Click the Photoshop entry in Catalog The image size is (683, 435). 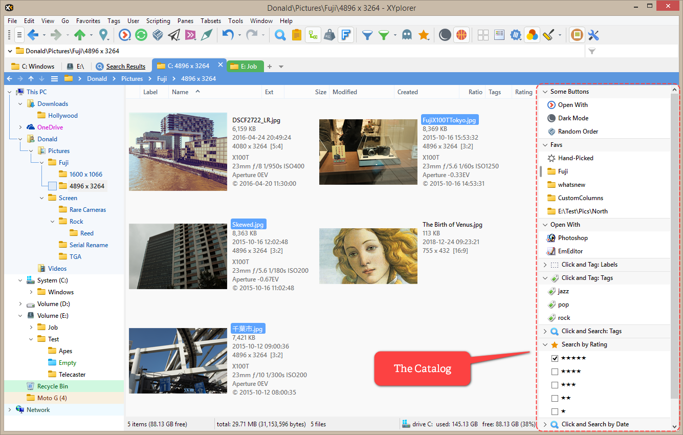point(572,238)
